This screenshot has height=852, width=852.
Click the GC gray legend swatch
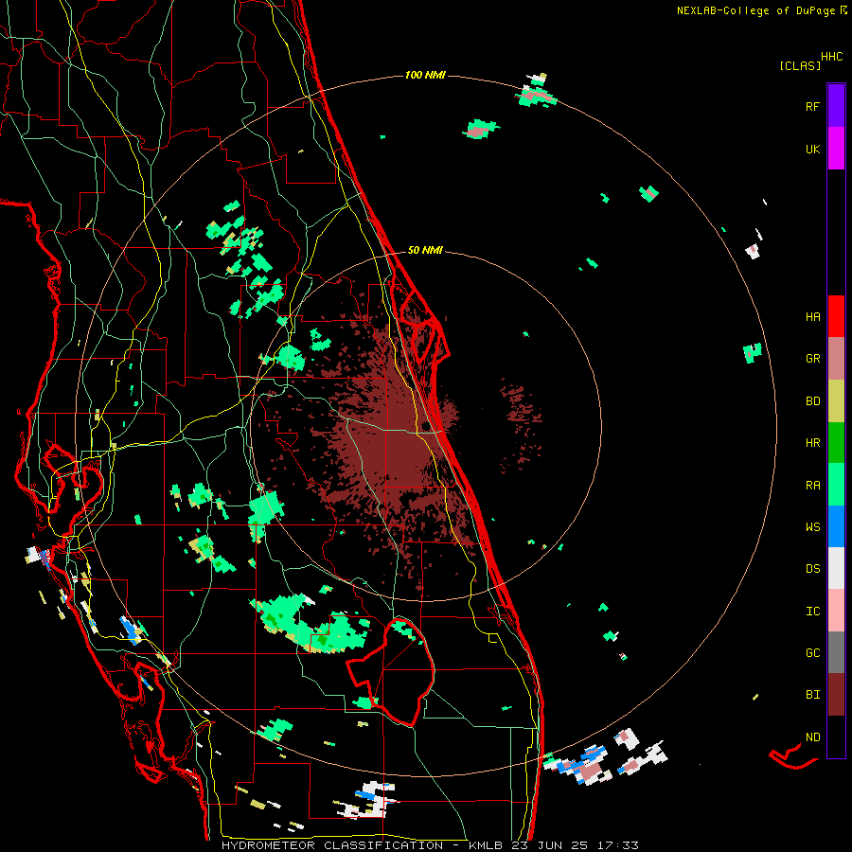(x=836, y=652)
